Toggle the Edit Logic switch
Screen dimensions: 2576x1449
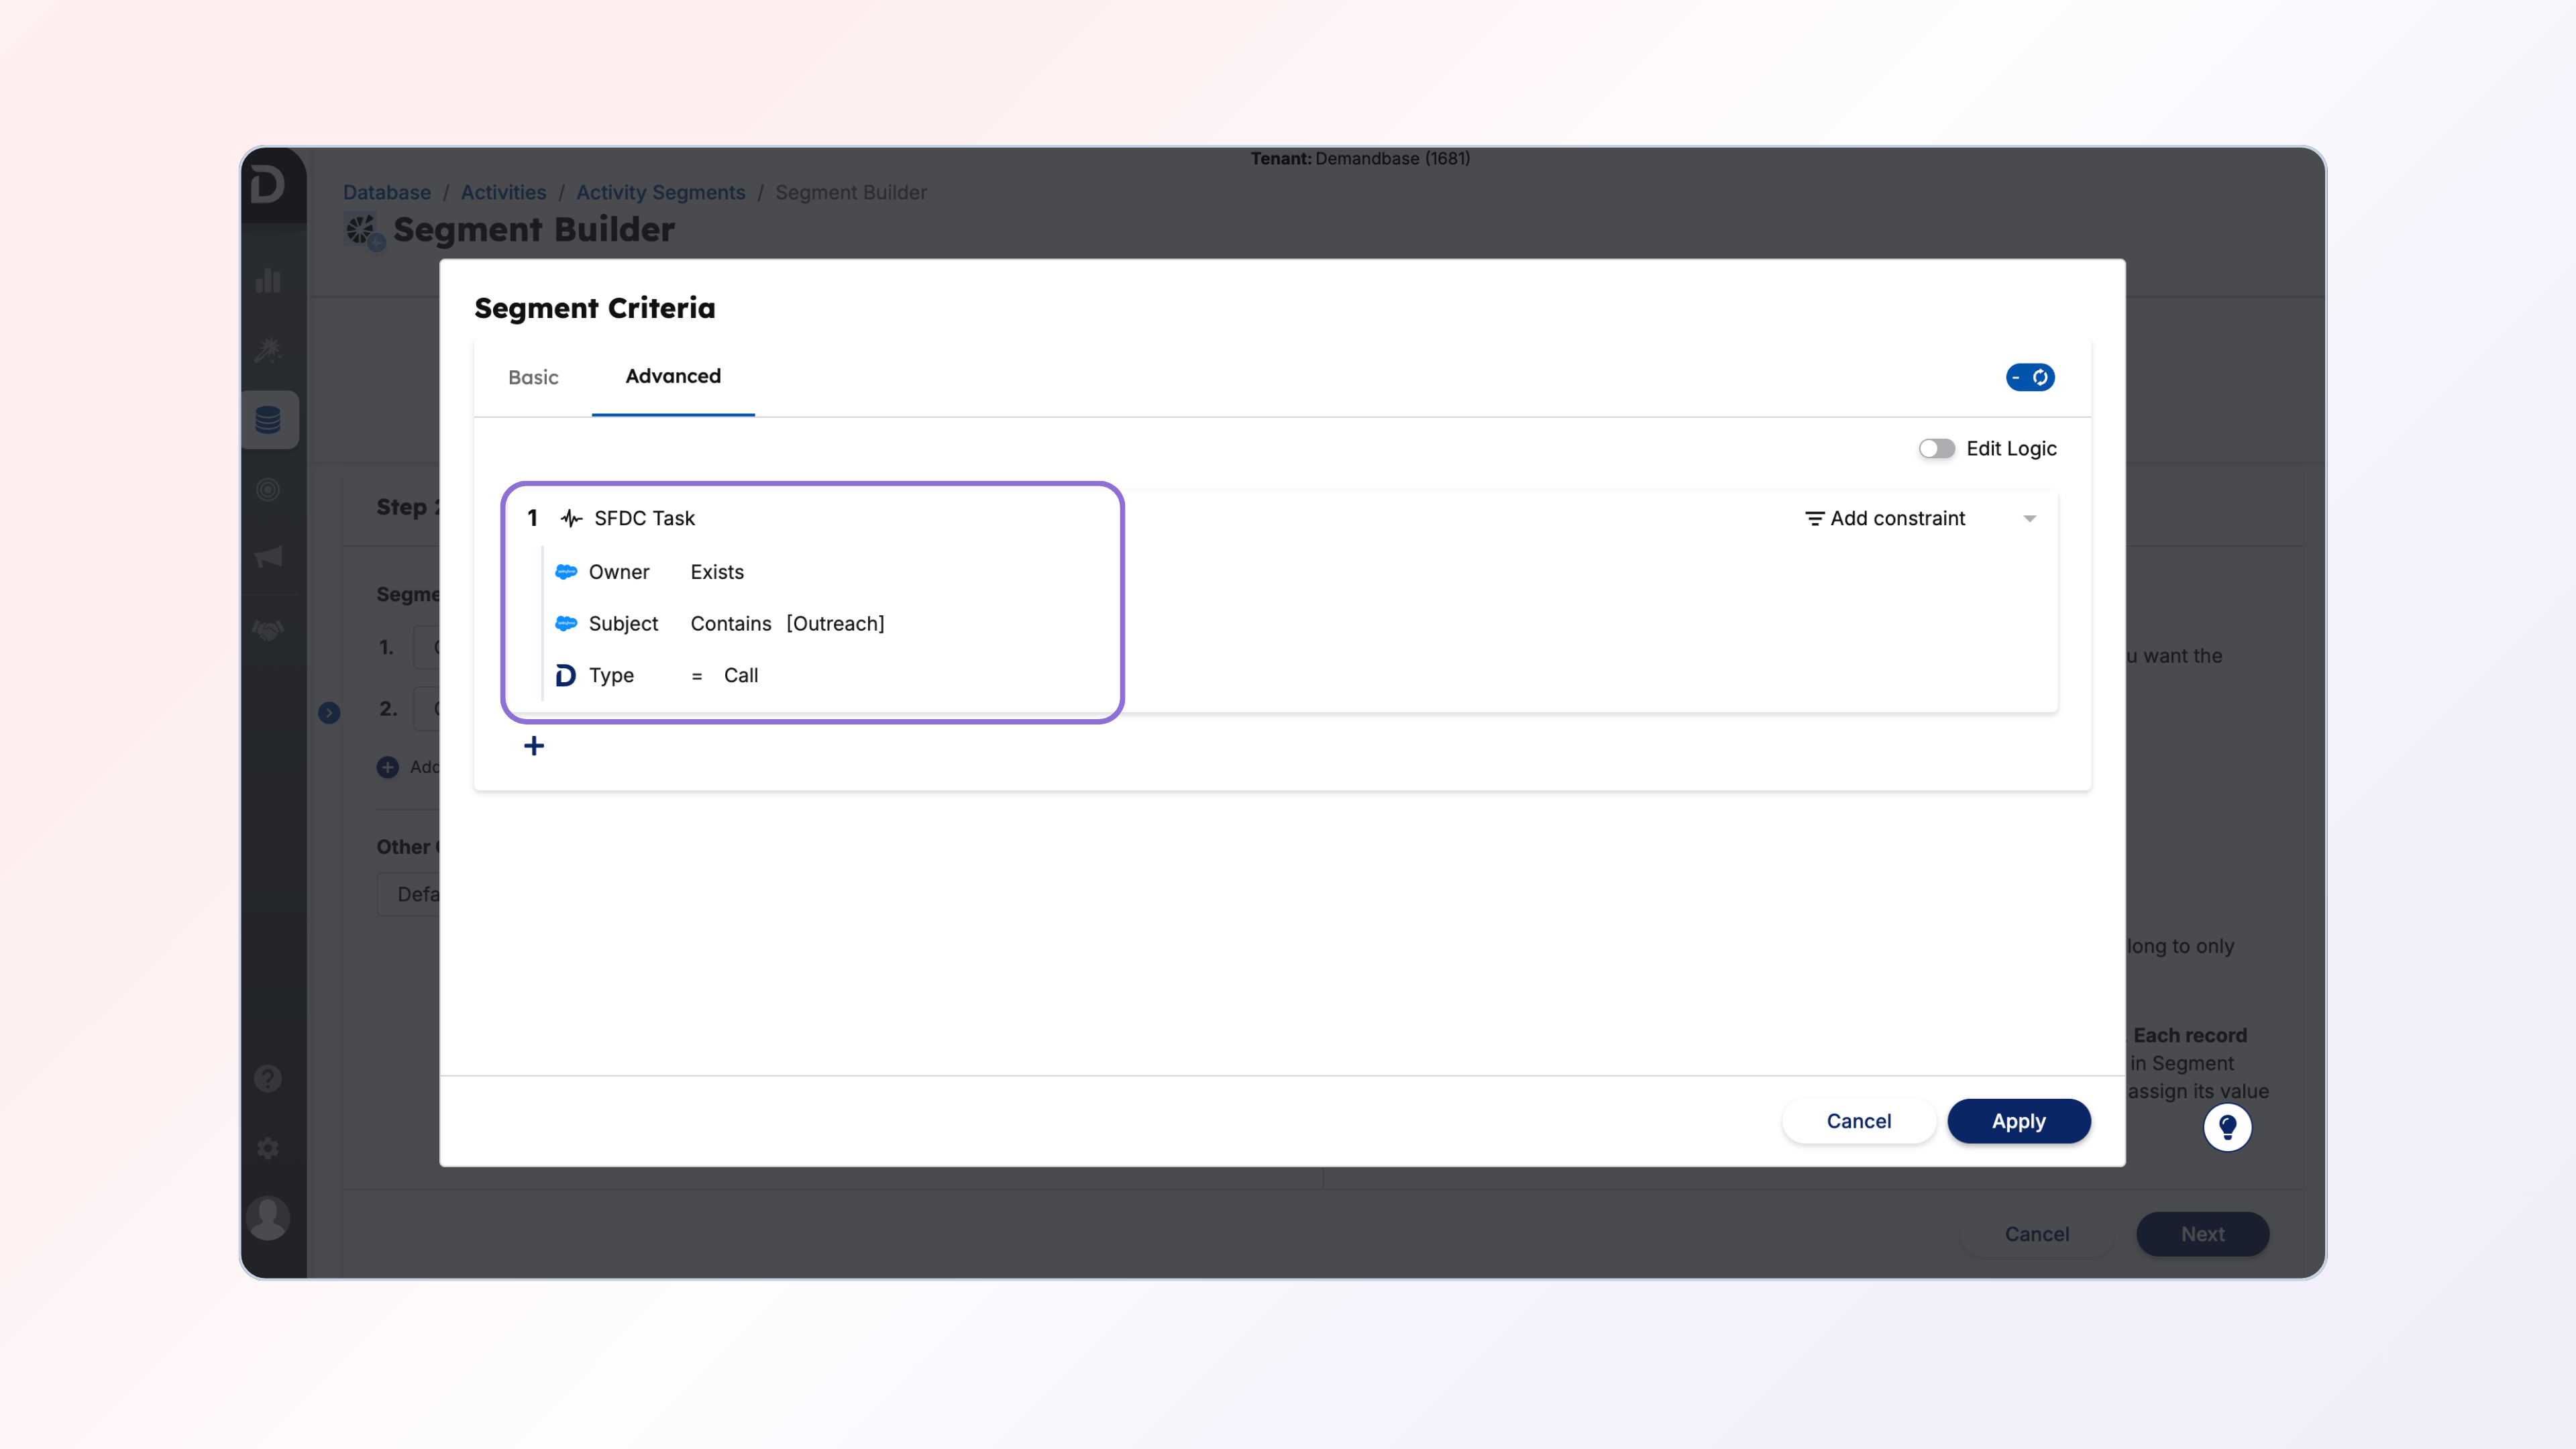point(1936,449)
